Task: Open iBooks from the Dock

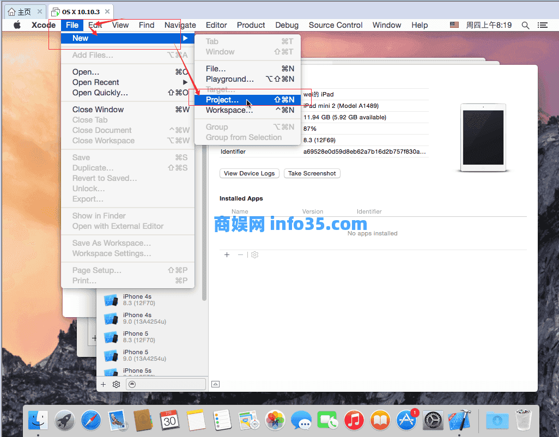Action: point(380,420)
